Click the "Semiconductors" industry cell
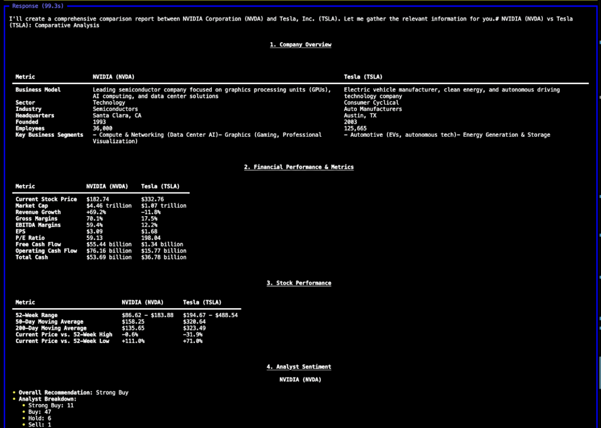Image resolution: width=601 pixels, height=428 pixels. (x=116, y=109)
